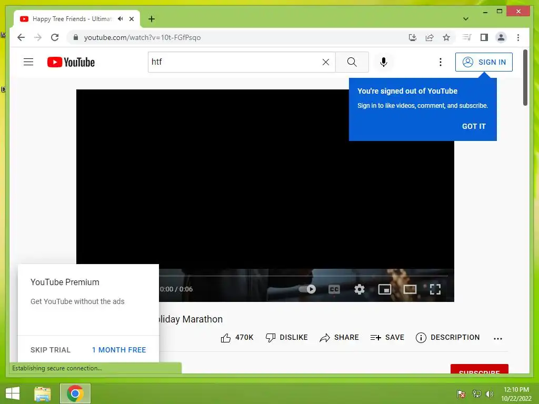The width and height of the screenshot is (539, 404).
Task: Click the address bar URL
Action: point(142,37)
